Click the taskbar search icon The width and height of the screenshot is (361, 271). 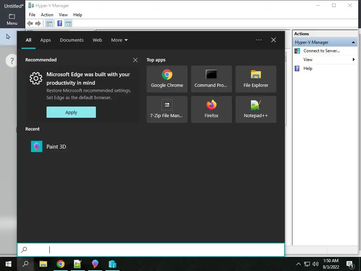click(25, 264)
